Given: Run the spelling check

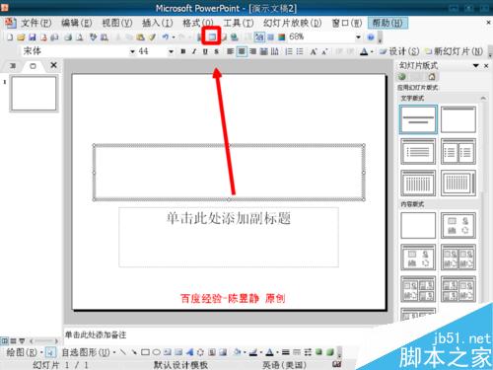Looking at the screenshot, I should [x=94, y=37].
